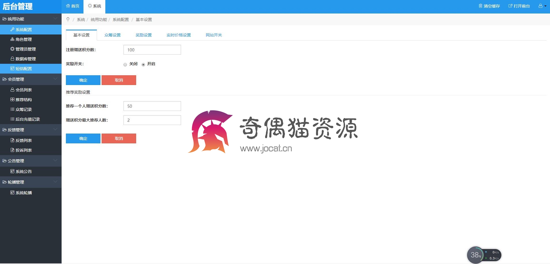This screenshot has width=550, height=264.
Task: Click 确定 under 推荐奖励设置
Action: pos(83,138)
